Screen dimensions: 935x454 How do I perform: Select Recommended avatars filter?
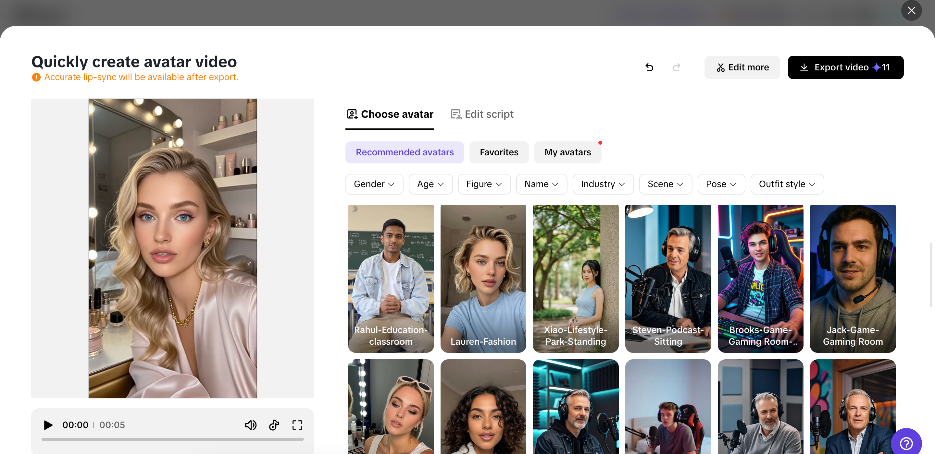[x=404, y=152]
